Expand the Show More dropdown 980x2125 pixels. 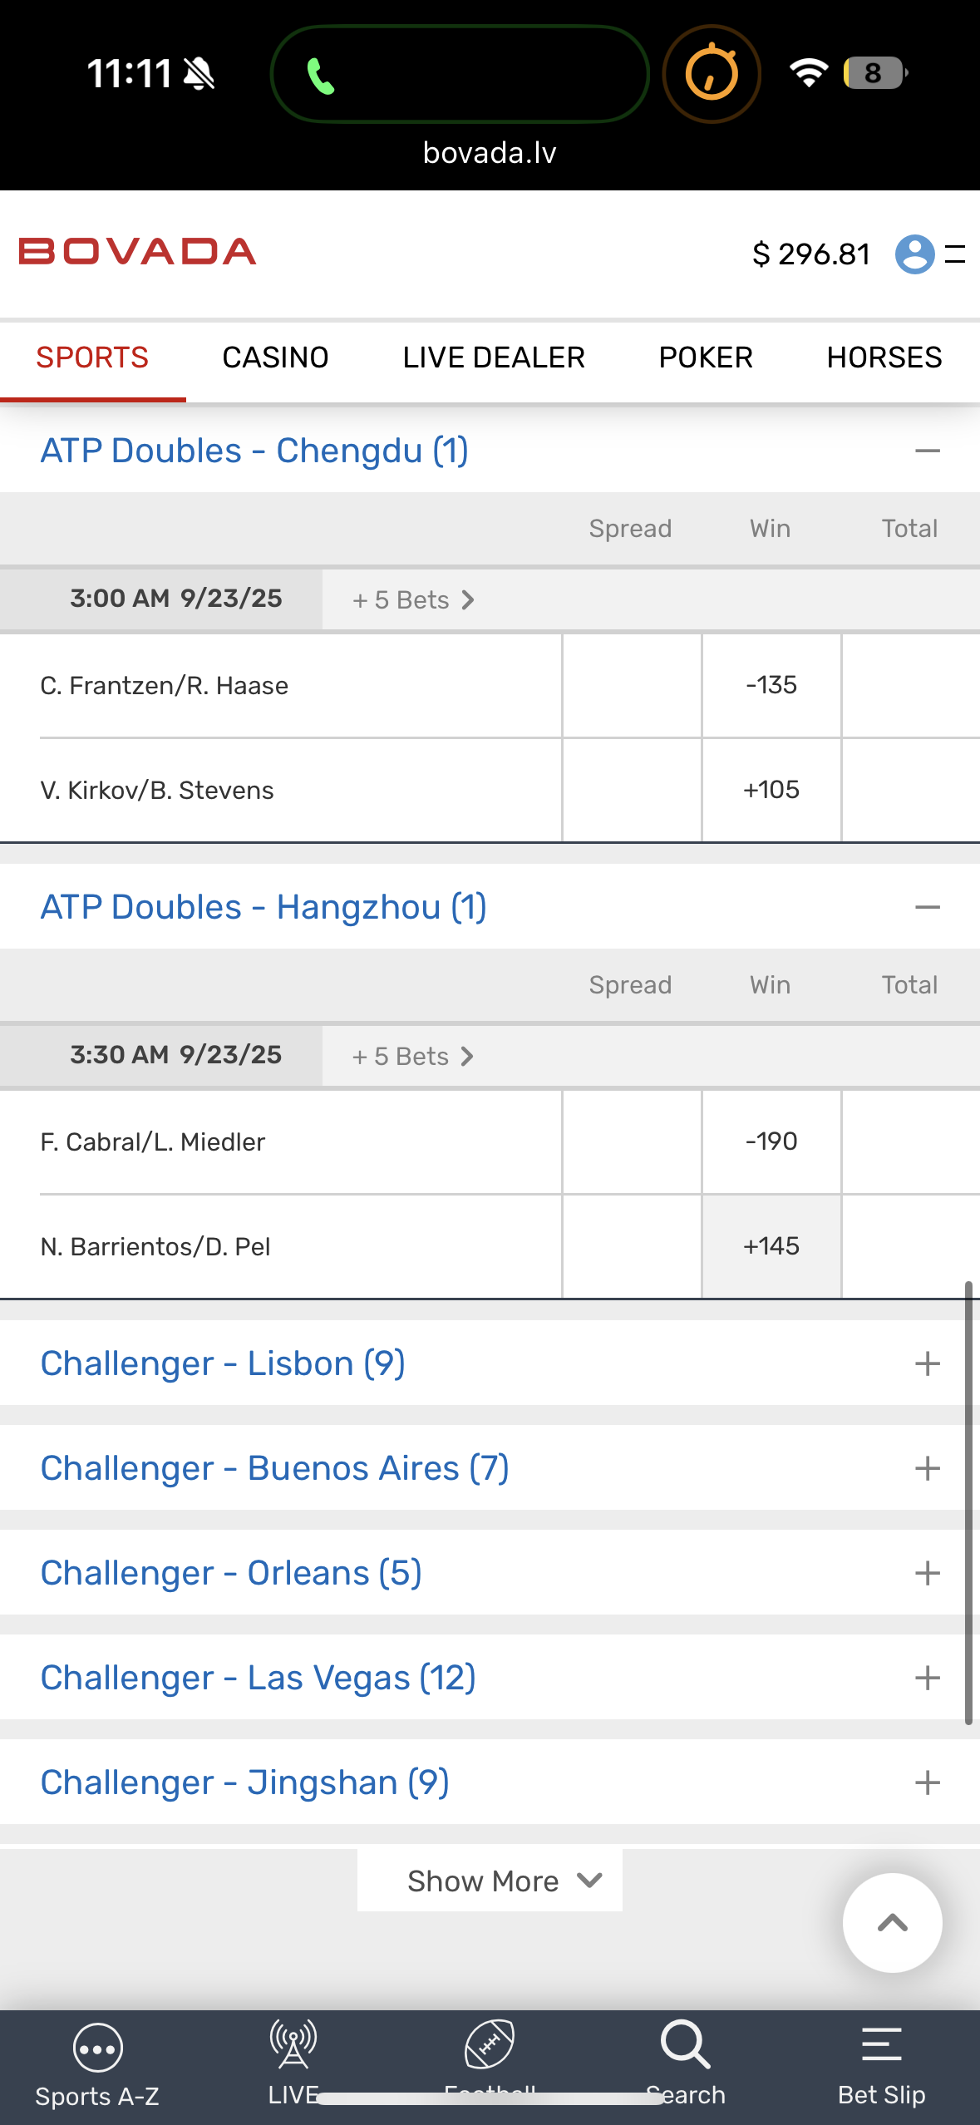point(490,1881)
